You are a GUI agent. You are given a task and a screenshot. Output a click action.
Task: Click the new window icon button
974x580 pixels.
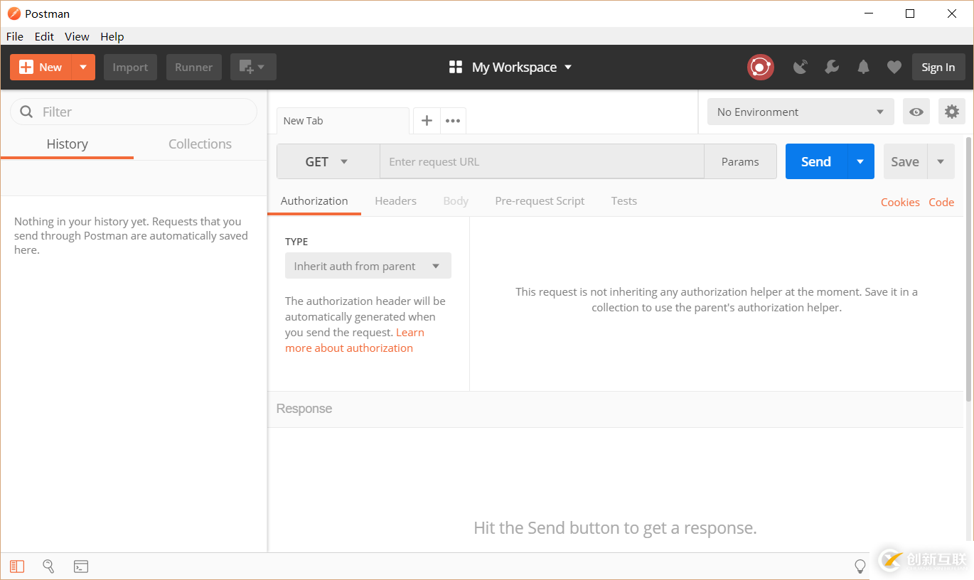coord(252,68)
